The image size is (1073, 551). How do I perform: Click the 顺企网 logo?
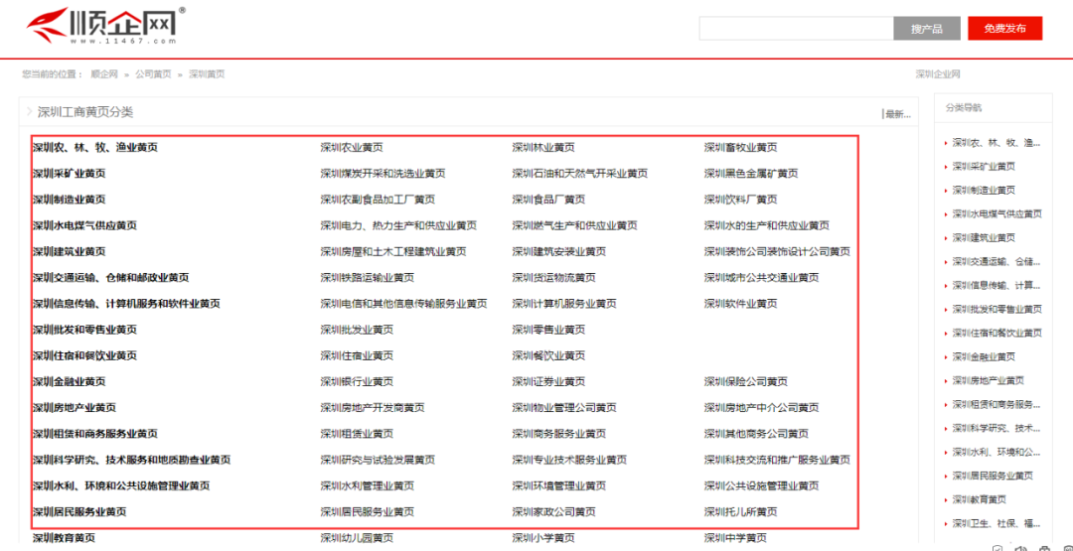pyautogui.click(x=106, y=27)
